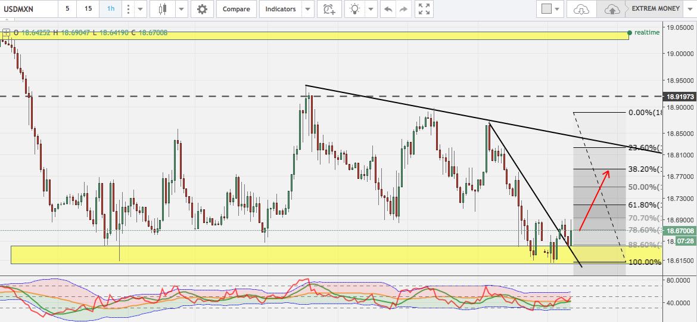This screenshot has height=322, width=697.
Task: Select the 1h timeframe
Action: coord(111,9)
